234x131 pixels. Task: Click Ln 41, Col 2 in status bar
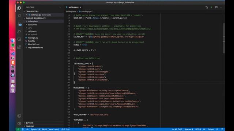coord(177,130)
